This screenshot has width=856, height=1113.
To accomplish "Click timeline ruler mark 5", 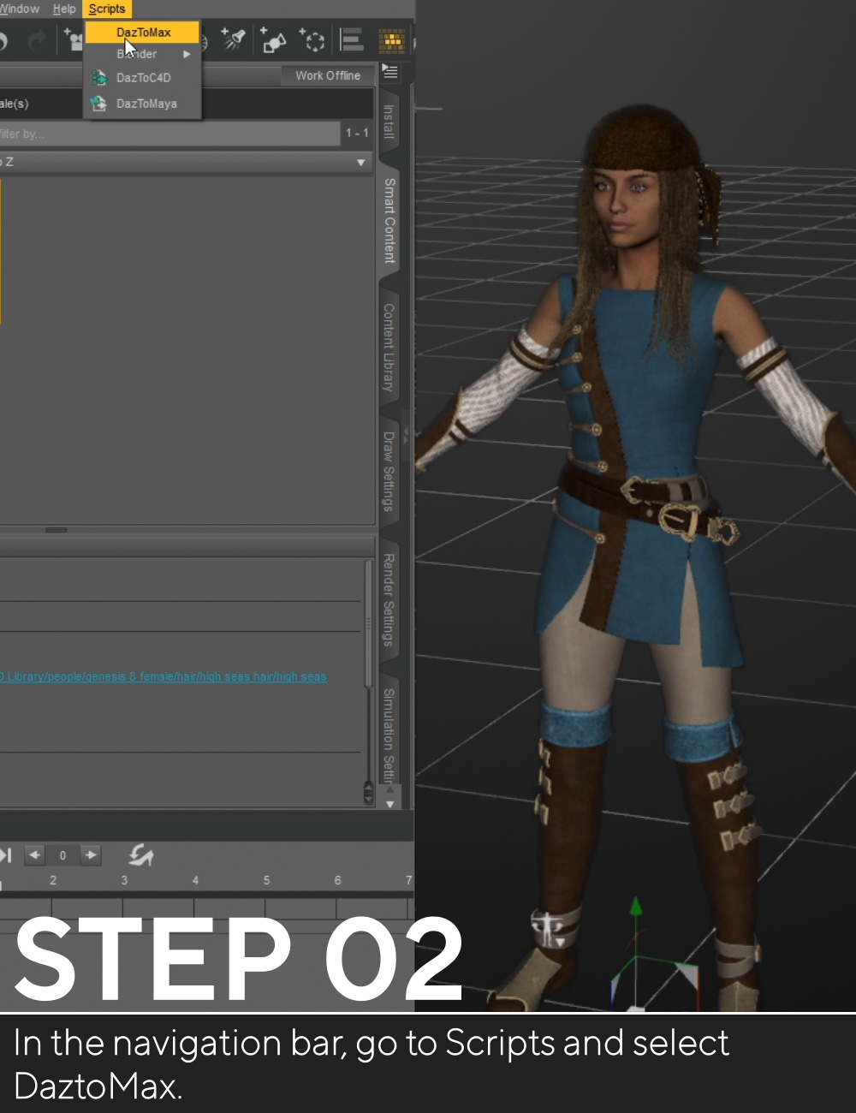I will (266, 880).
